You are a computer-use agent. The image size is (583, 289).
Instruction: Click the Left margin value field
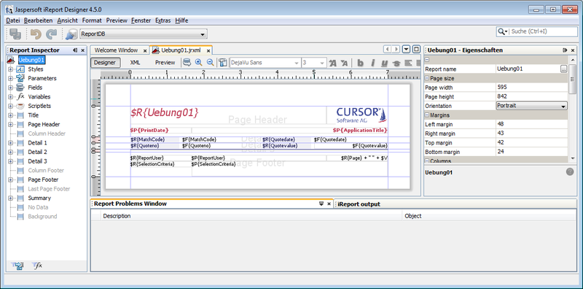click(x=532, y=124)
